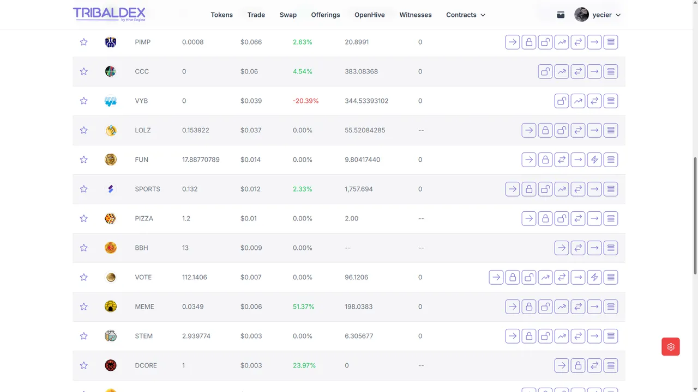Click the lock (stake) icon in PIMP row

(529, 42)
